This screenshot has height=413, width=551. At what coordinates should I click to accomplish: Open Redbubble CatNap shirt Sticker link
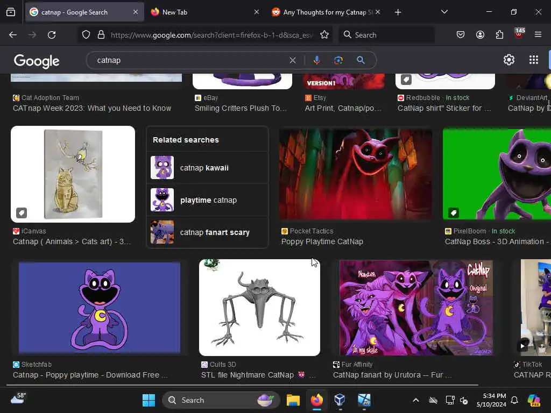444,108
